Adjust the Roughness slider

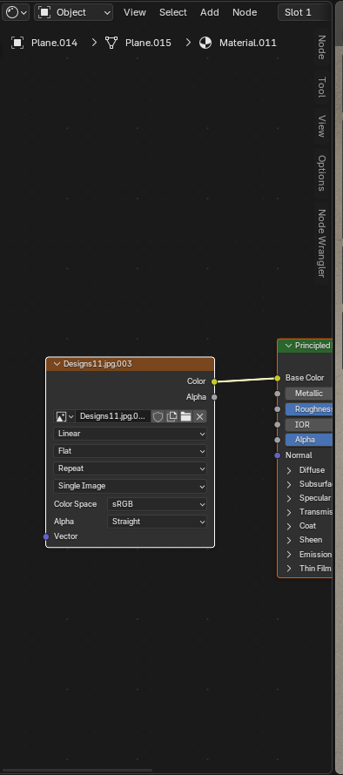pos(308,409)
